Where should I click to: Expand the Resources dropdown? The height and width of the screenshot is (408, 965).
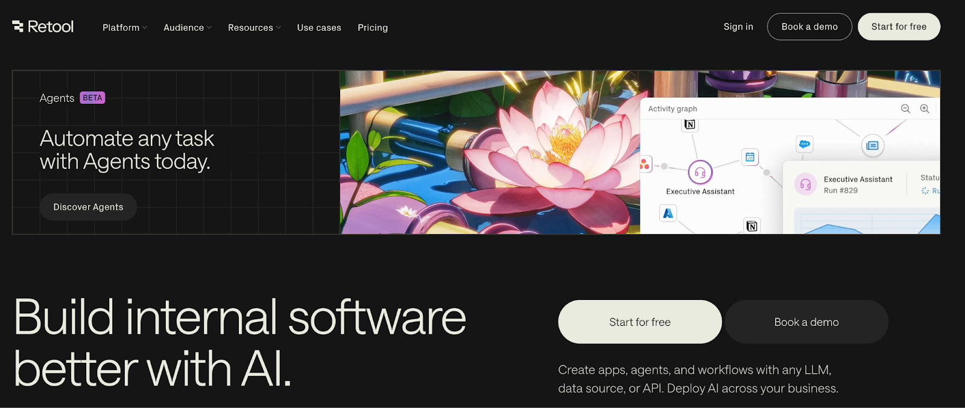[254, 28]
